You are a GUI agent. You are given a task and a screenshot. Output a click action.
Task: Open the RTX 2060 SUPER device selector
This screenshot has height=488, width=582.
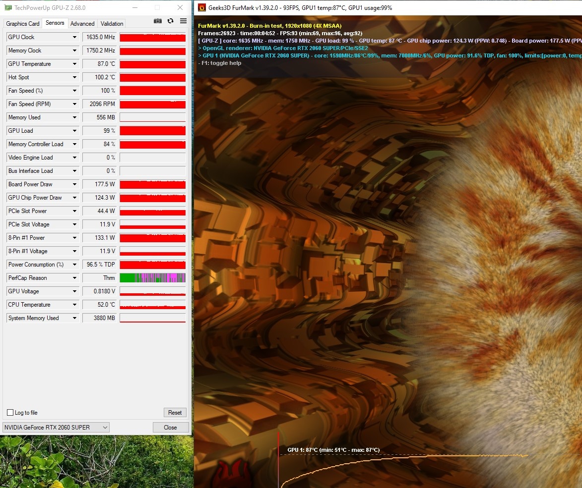click(x=56, y=427)
